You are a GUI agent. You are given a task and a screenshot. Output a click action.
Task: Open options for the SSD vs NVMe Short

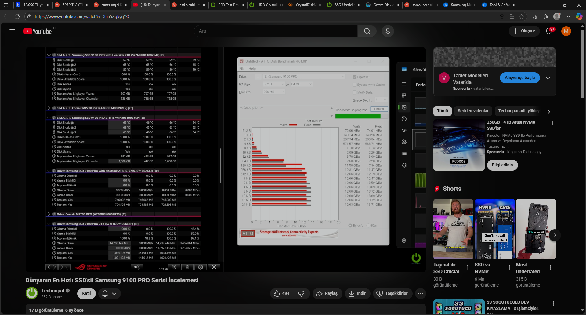click(509, 267)
